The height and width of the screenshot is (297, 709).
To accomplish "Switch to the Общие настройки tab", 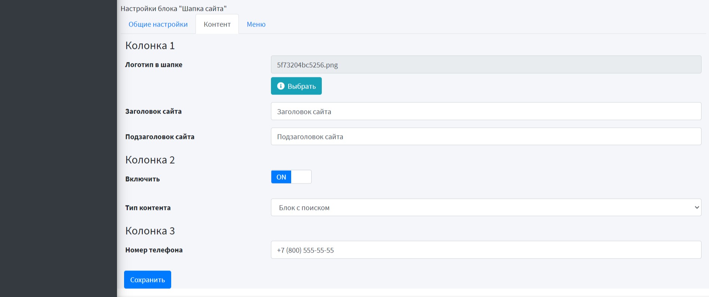I will [158, 24].
